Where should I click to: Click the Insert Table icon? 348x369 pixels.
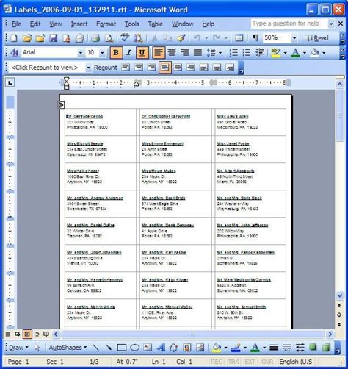[239, 38]
